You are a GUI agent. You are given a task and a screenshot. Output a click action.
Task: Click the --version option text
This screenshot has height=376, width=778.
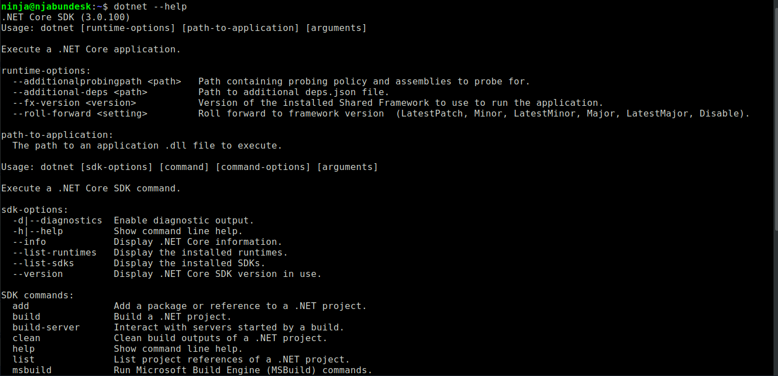click(37, 274)
